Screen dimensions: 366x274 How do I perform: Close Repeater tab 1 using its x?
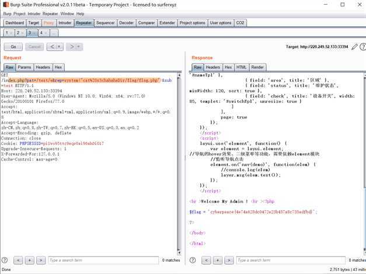tap(11, 33)
